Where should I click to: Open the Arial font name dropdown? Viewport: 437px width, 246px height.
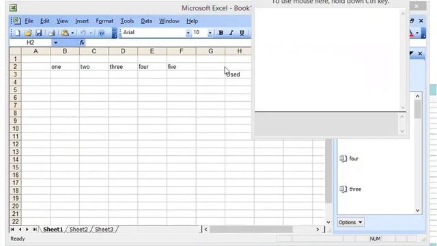[x=188, y=33]
